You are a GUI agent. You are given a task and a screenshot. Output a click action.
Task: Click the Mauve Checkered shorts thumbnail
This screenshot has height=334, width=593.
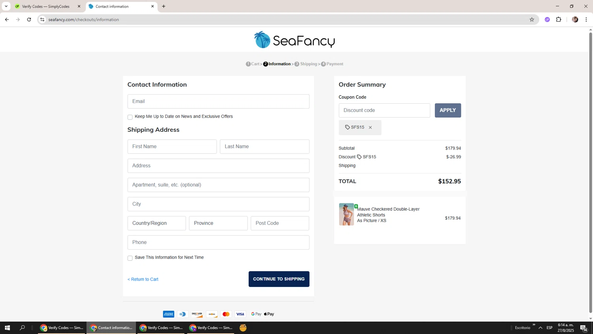click(346, 214)
